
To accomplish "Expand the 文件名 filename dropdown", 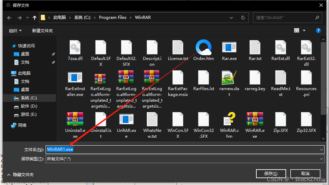I will coord(321,150).
